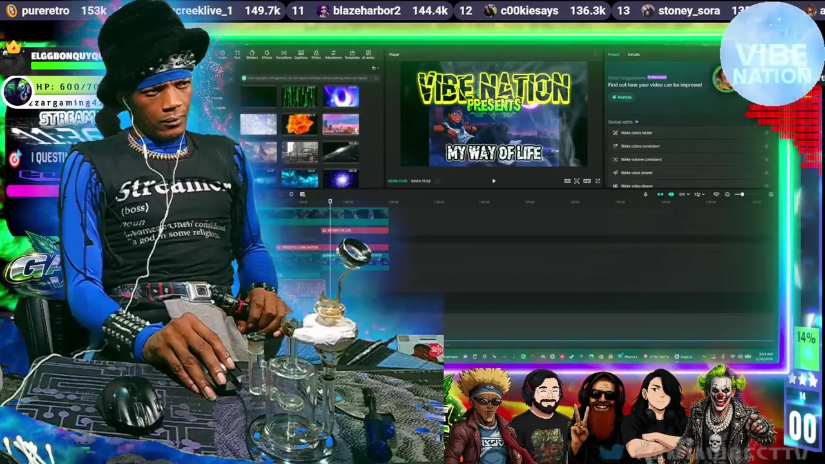Viewport: 825px width, 464px height.
Task: Switch to the Project tab
Action: pyautogui.click(x=614, y=55)
